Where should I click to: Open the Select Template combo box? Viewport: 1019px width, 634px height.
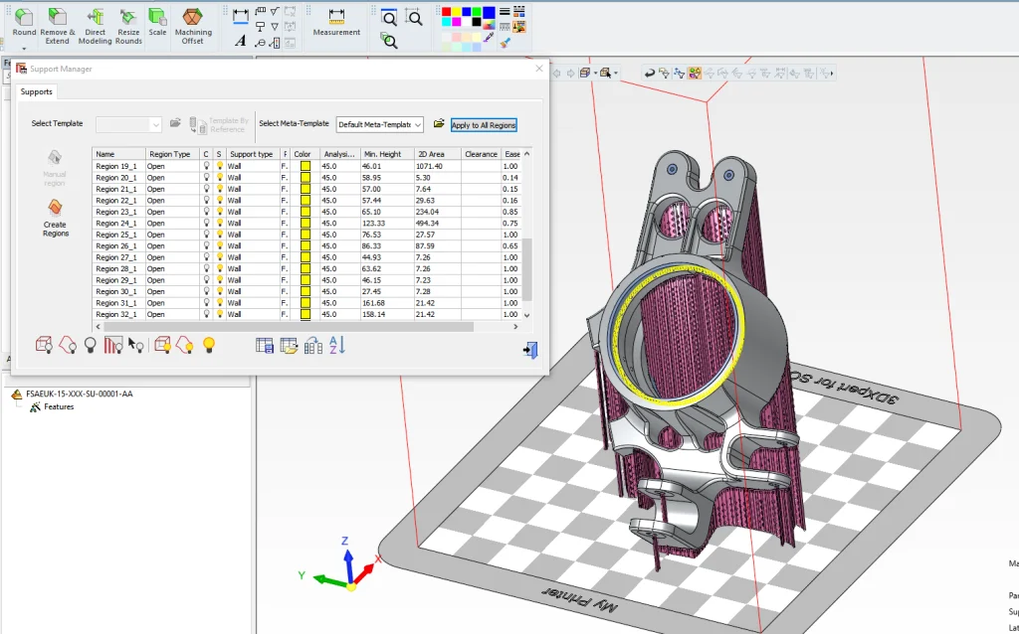pos(126,125)
